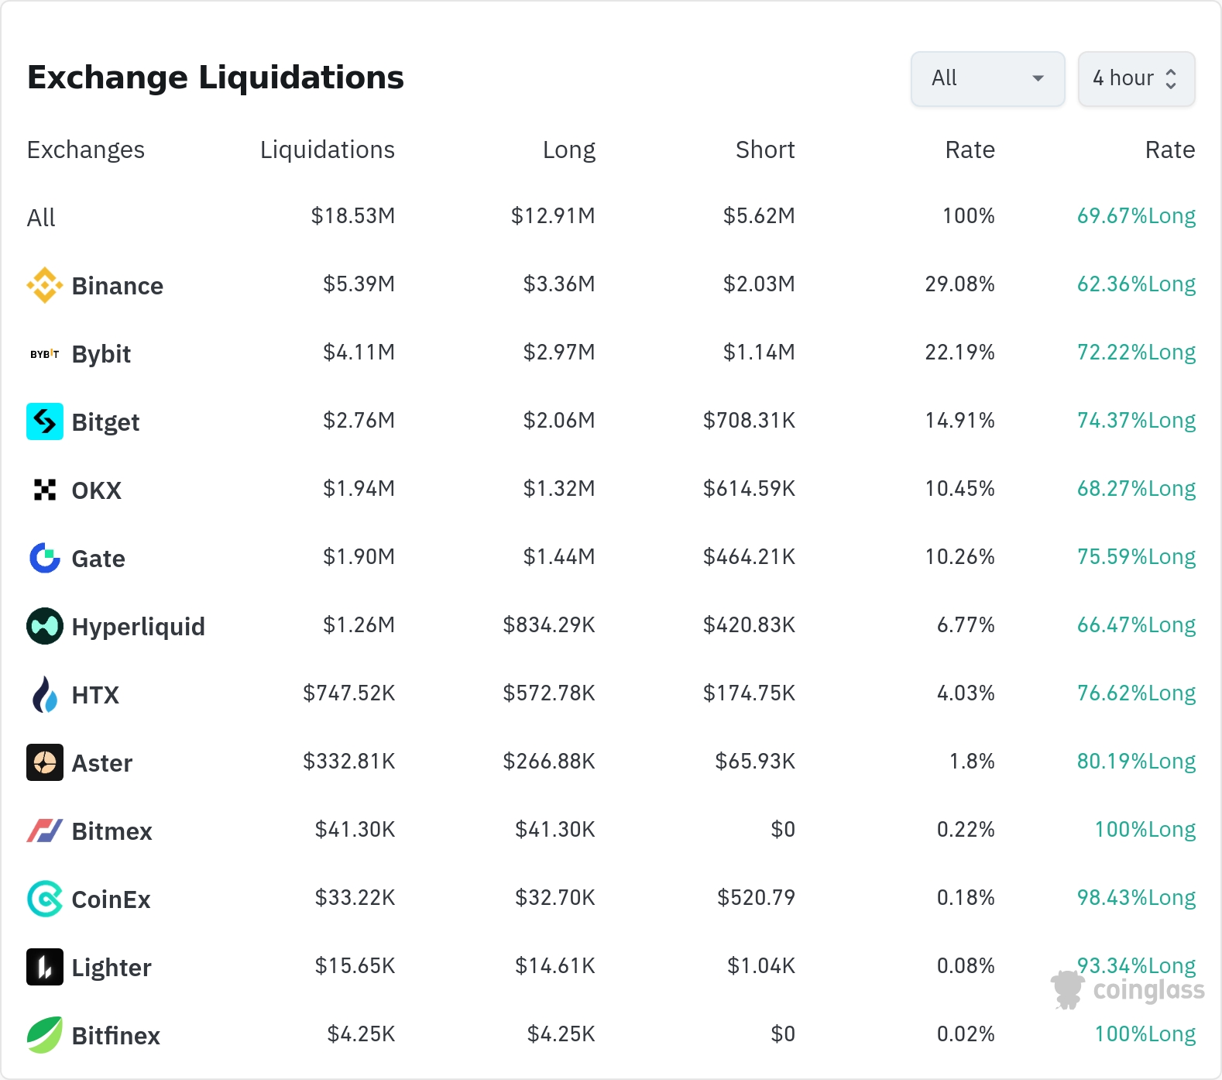Click the Lighter logo icon
This screenshot has width=1222, height=1080.
[x=45, y=967]
